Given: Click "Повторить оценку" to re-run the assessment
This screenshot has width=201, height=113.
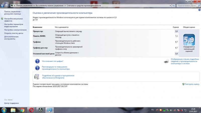Looking at the screenshot, I should point(192,84).
